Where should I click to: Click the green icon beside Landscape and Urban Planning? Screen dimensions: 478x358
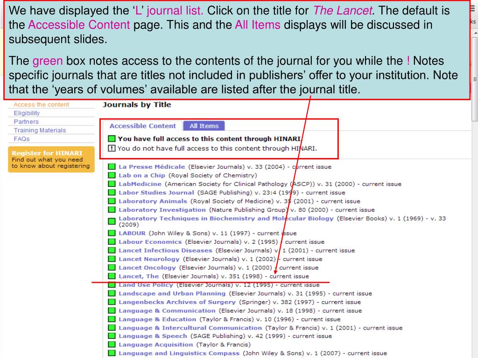point(112,293)
